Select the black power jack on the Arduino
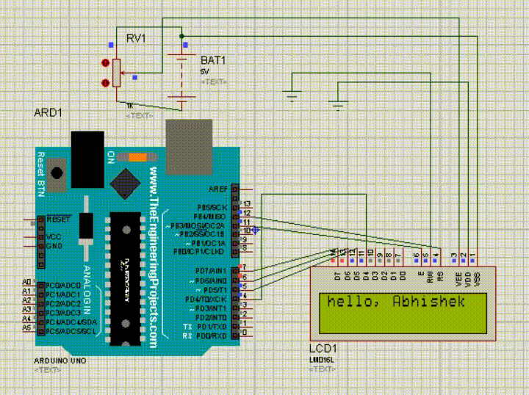The image size is (529, 395). click(x=87, y=159)
